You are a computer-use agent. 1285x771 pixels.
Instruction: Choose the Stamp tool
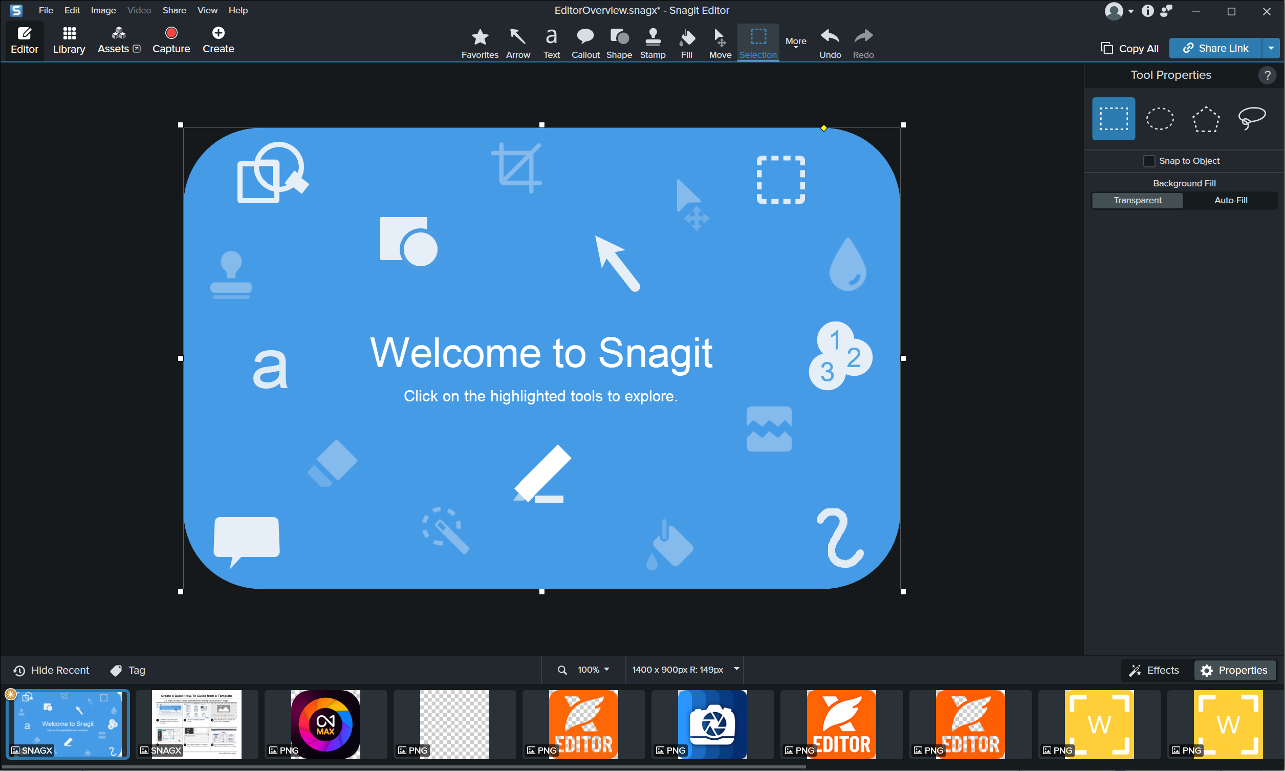point(652,42)
